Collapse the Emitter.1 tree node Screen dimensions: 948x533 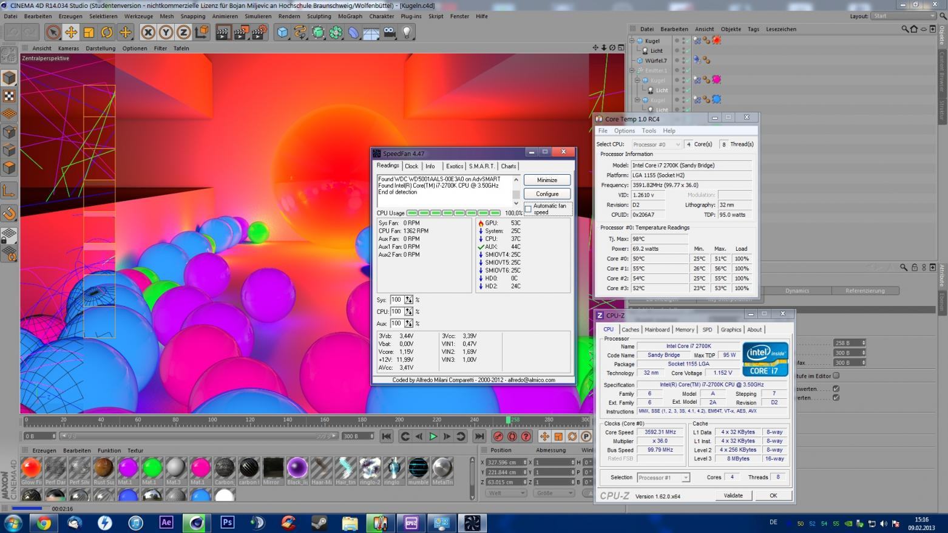(632, 70)
